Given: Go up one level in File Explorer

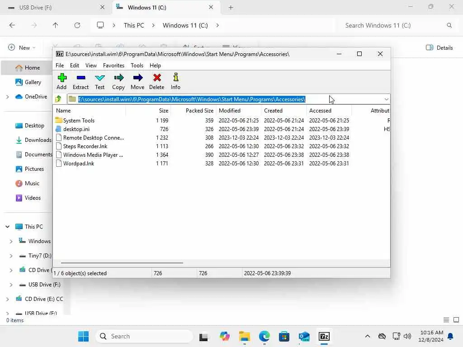Looking at the screenshot, I should coord(55,25).
